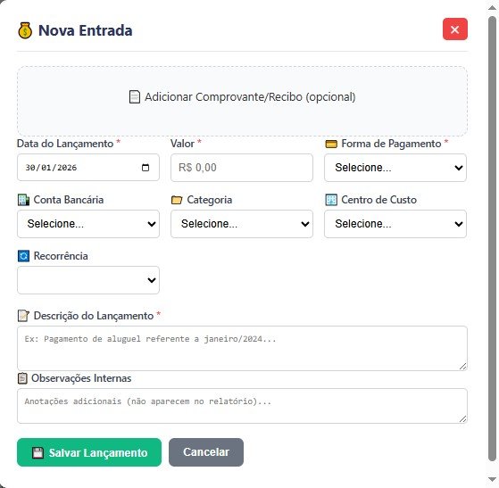499x488 pixels.
Task: Open the Recorrência dropdown
Action: coord(88,280)
